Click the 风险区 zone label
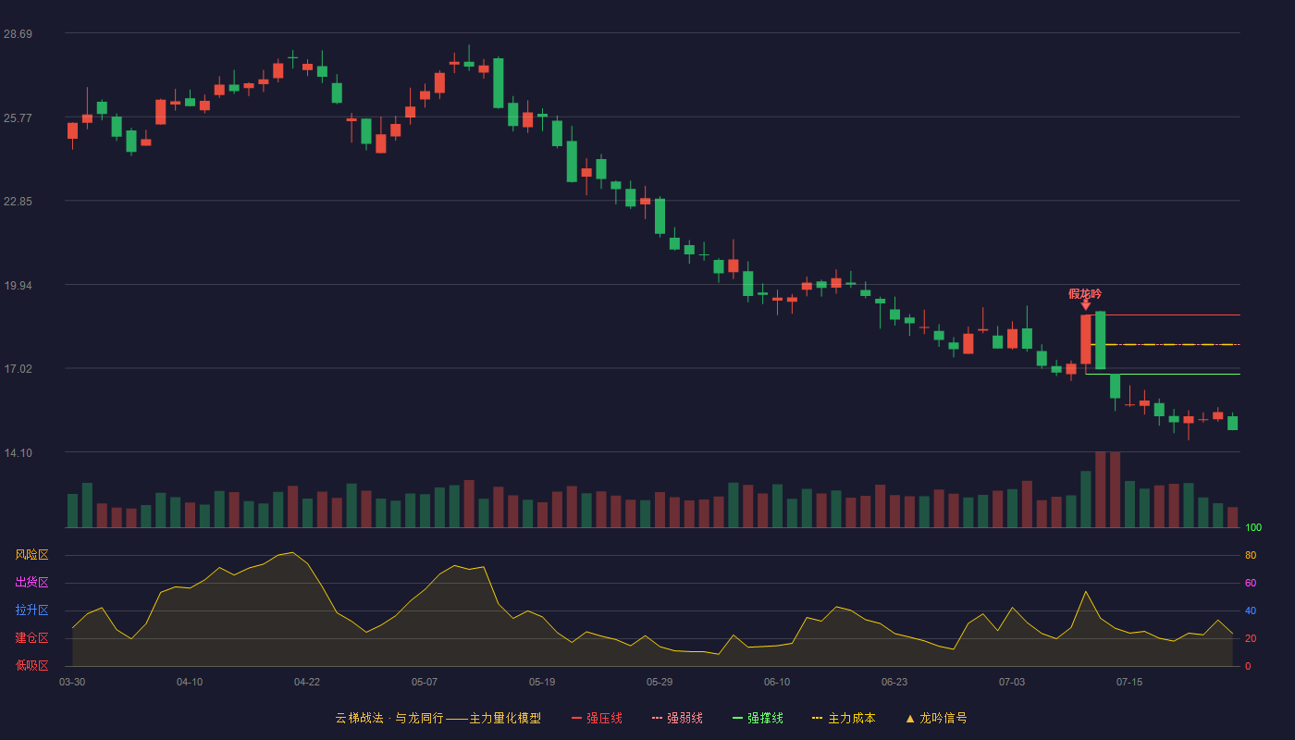The image size is (1295, 740). coord(31,555)
